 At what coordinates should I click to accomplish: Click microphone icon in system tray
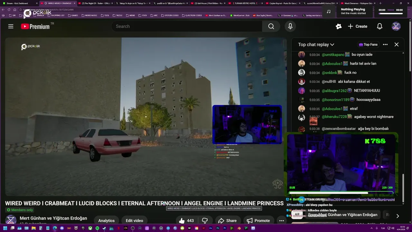pyautogui.click(x=377, y=228)
